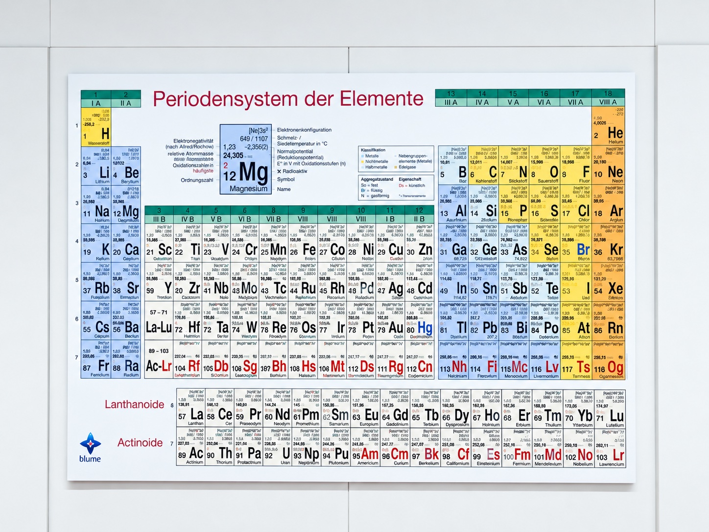This screenshot has width=709, height=532.
Task: Click the copernicium cell labeled Cn
Action: [419, 359]
